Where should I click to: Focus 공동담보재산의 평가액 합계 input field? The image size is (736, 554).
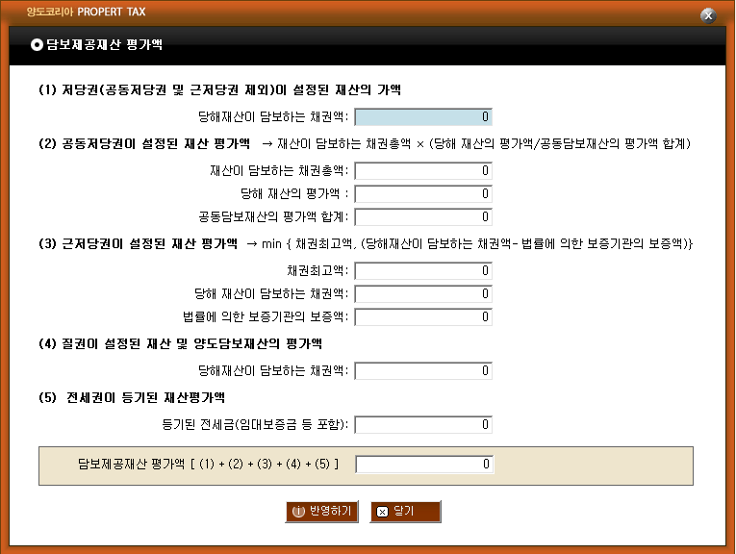click(x=423, y=216)
